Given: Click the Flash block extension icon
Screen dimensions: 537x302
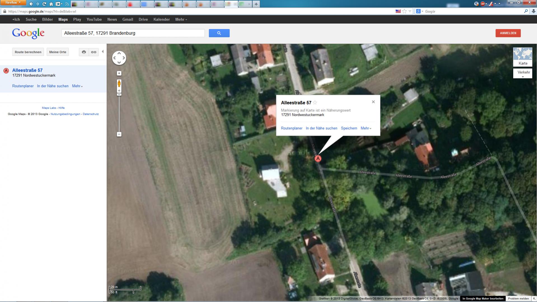Looking at the screenshot, I should 491,4.
